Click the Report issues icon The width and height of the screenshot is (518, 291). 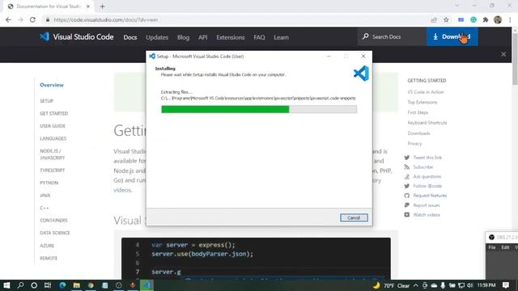pyautogui.click(x=406, y=205)
